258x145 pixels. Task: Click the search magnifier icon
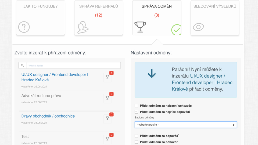click(22, 66)
